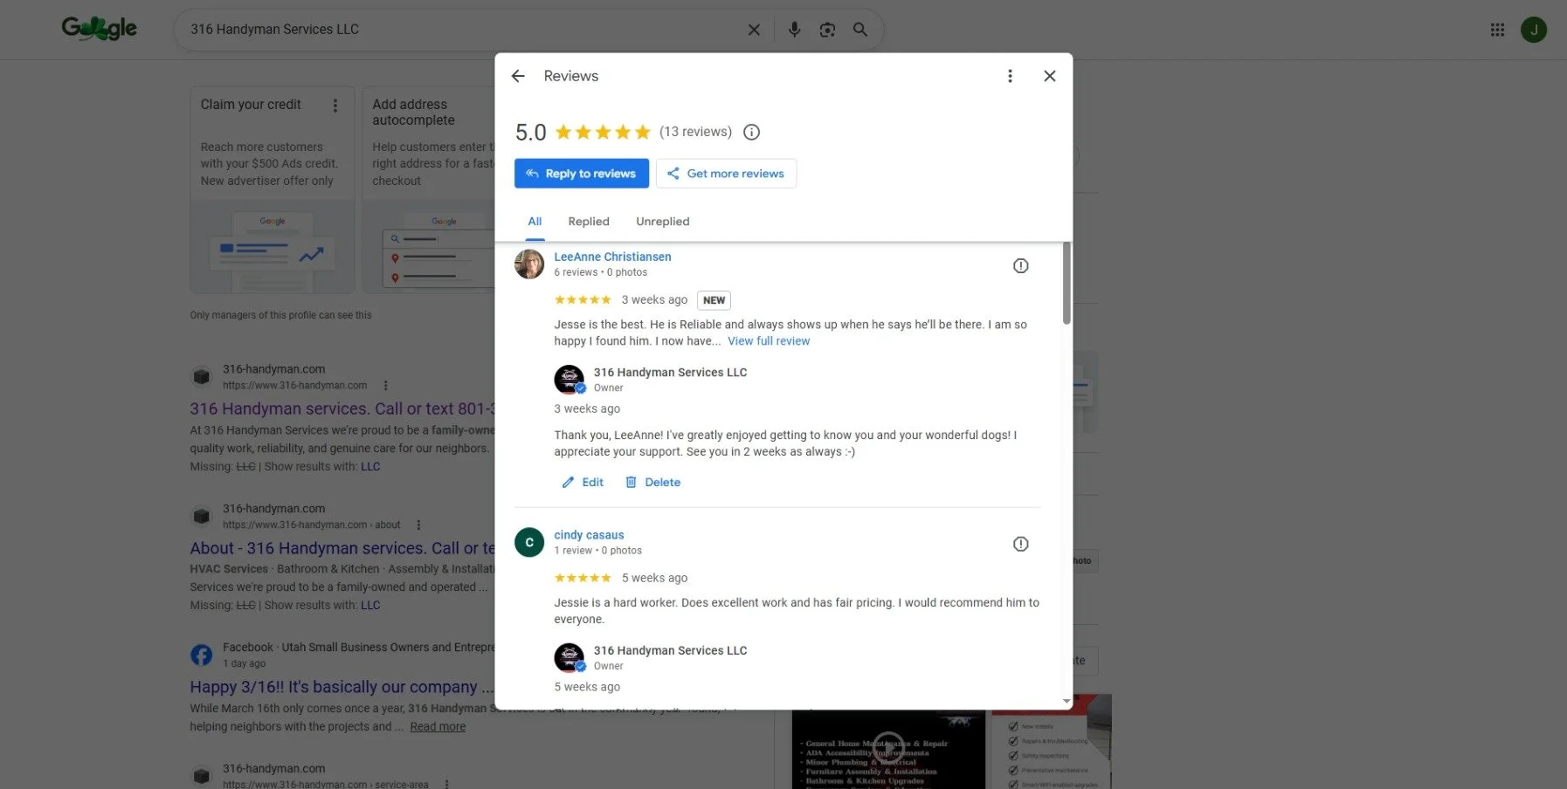Image resolution: width=1567 pixels, height=789 pixels.
Task: Delete the reply to LeeAnne
Action: (x=653, y=482)
